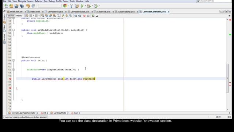Click into the Search (Ctrl+I) field
234x132 pixels.
[216, 1]
